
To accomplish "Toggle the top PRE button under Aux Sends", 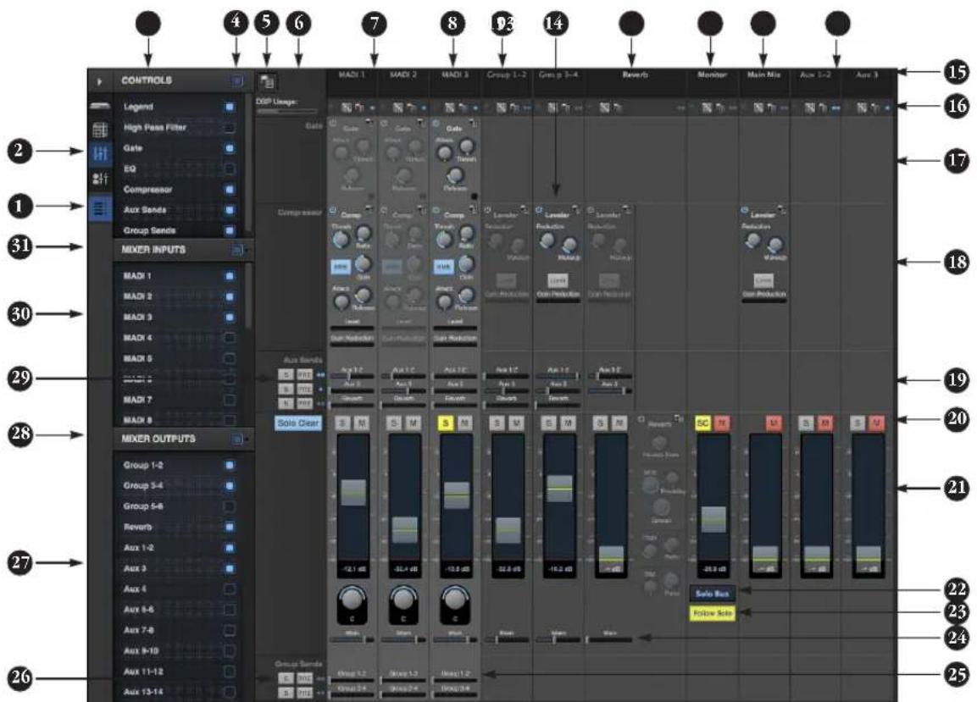I will tap(304, 374).
